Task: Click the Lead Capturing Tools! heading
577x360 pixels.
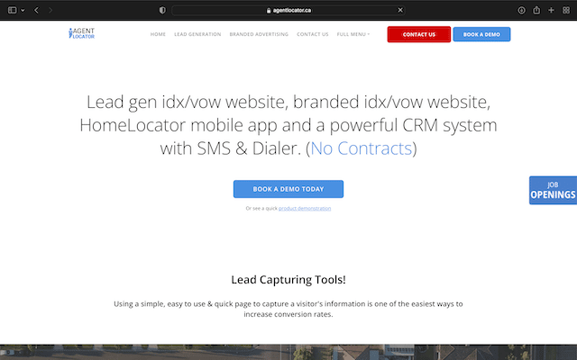Action: (x=288, y=280)
